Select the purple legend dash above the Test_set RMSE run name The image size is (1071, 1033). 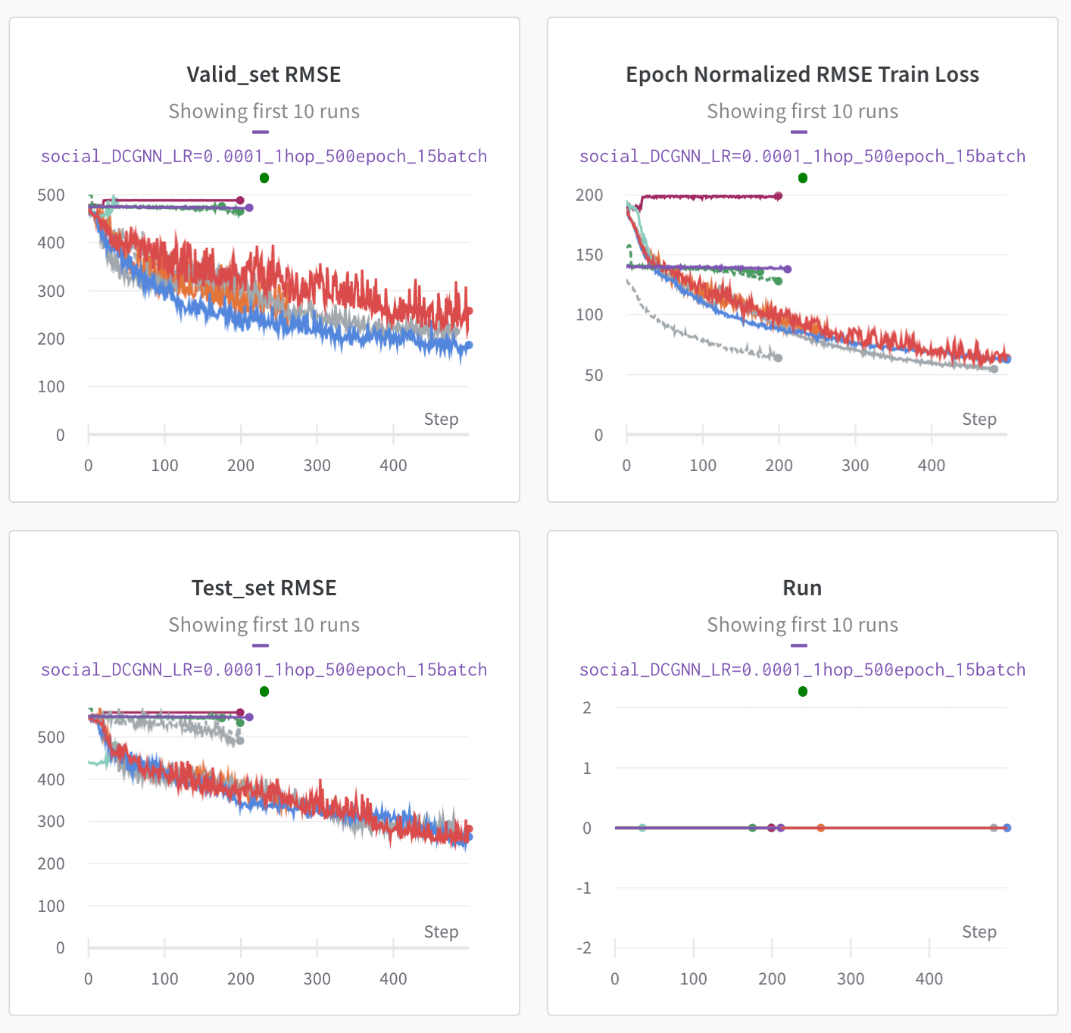(x=261, y=644)
